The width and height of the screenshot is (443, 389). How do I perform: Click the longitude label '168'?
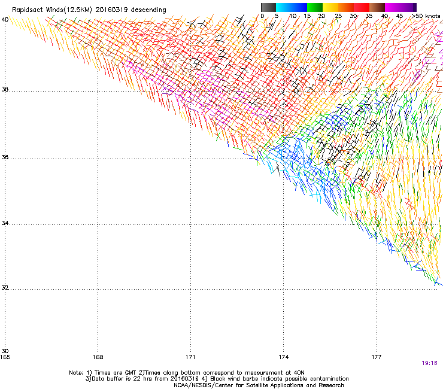[x=98, y=357]
